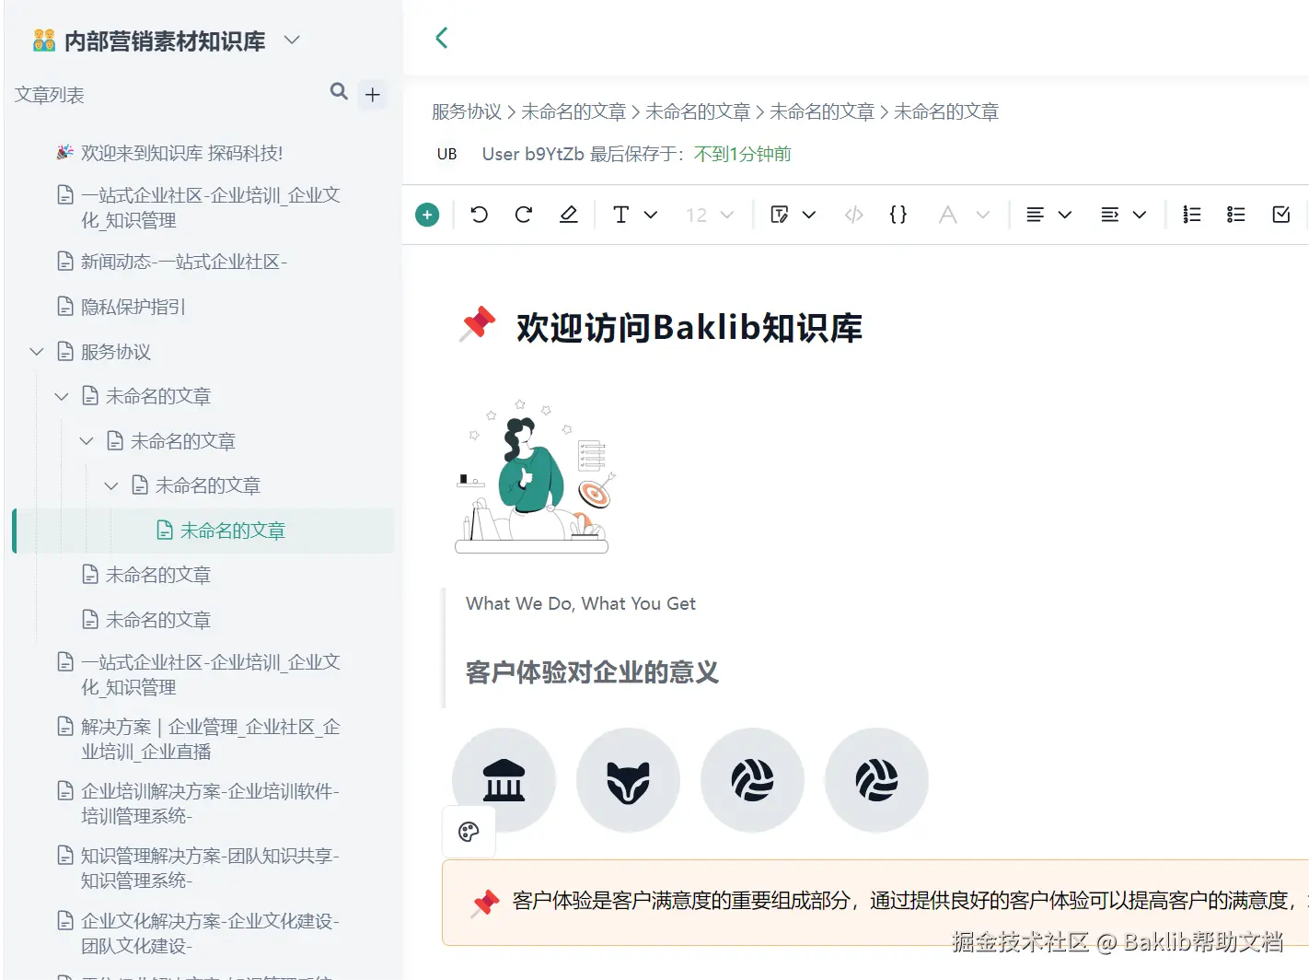Open the 隐私保护指引 article
The height and width of the screenshot is (980, 1309).
point(133,307)
